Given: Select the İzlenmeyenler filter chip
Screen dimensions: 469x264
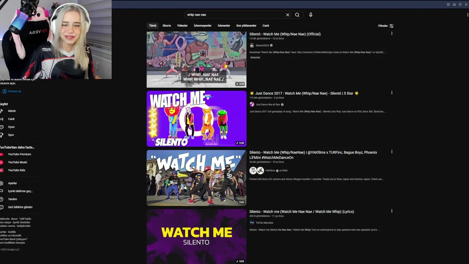Looking at the screenshot, I should 203,26.
